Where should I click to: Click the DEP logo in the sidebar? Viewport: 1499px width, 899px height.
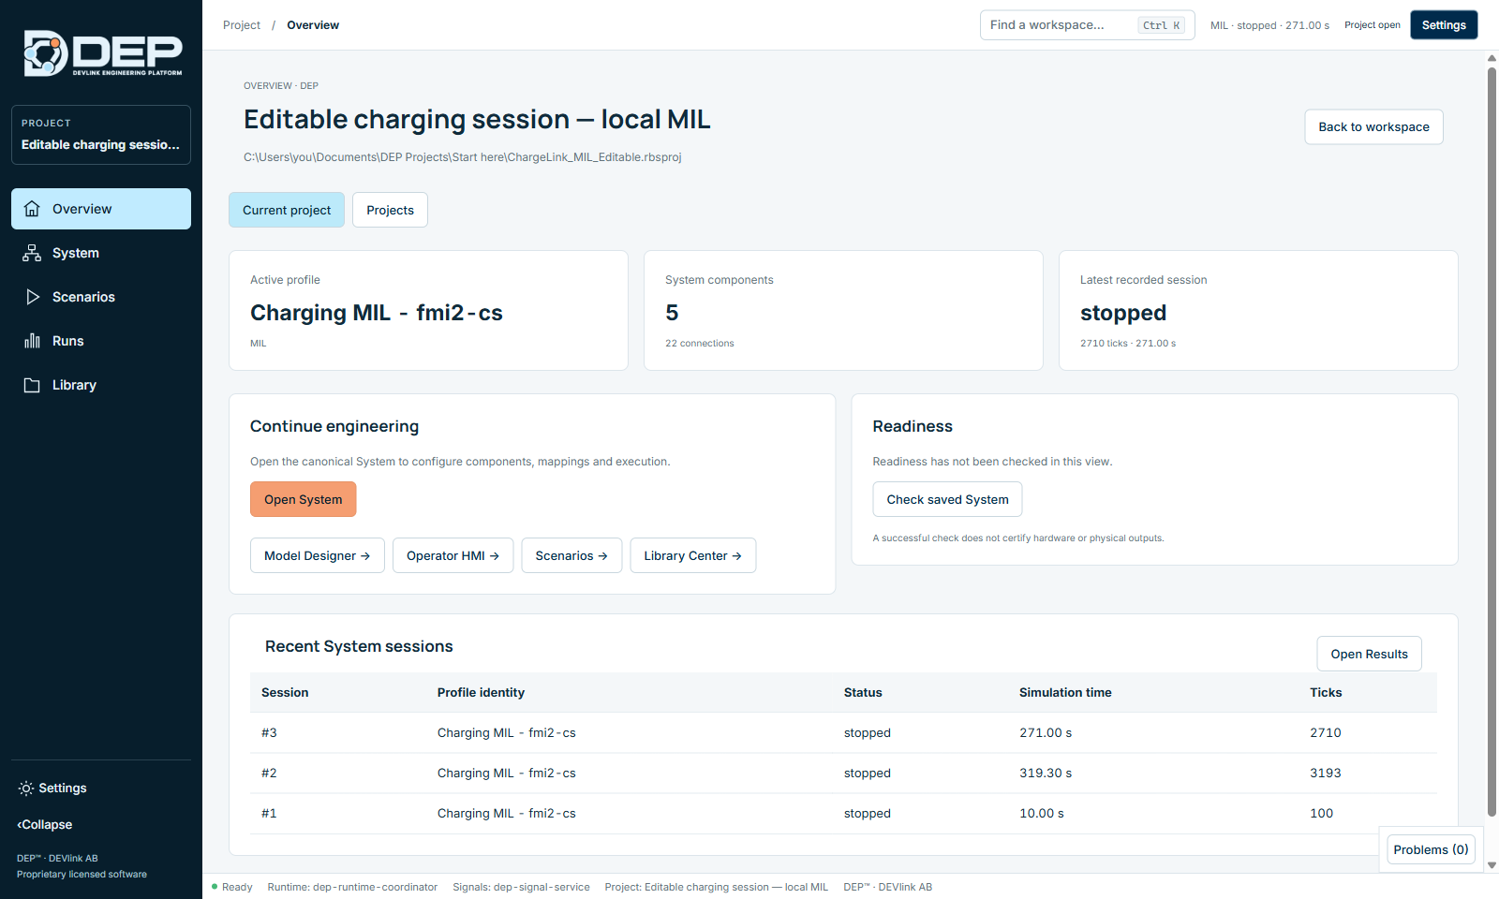[x=103, y=53]
